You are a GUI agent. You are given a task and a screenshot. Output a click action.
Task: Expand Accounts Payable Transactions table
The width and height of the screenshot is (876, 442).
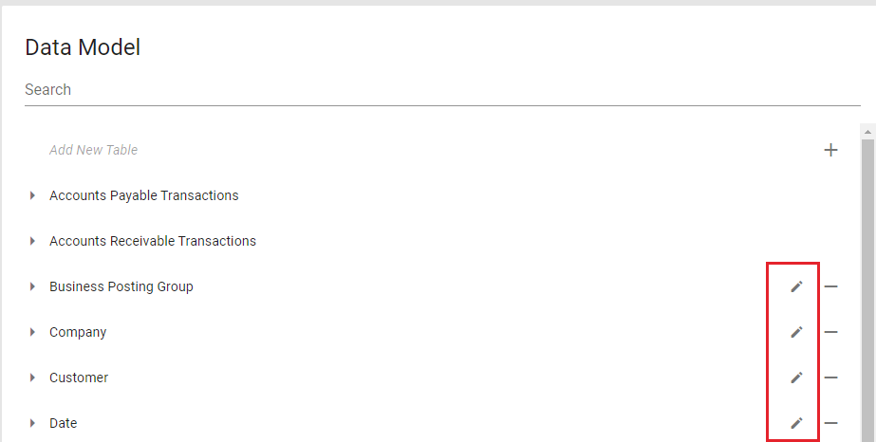(x=32, y=195)
